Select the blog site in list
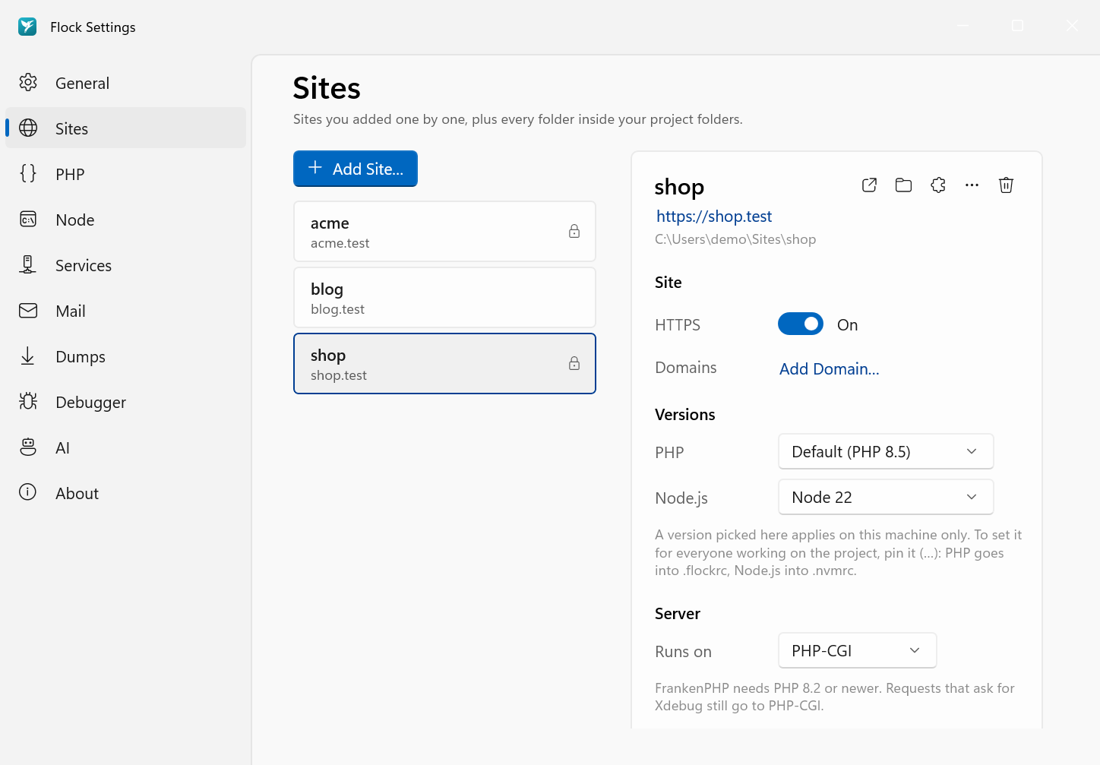The height and width of the screenshot is (765, 1100). click(x=444, y=298)
